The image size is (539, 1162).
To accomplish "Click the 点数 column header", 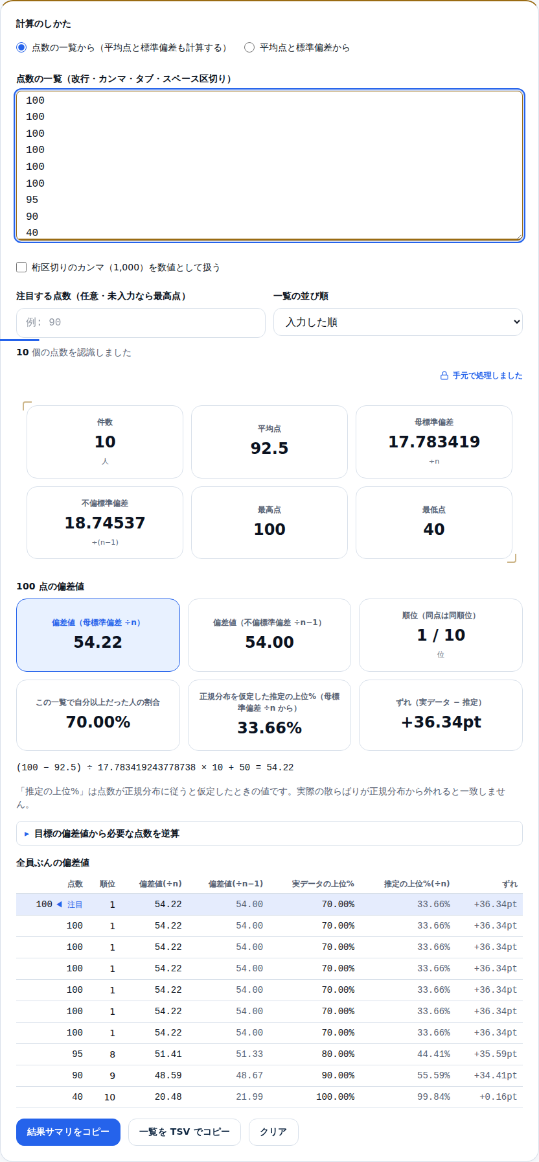I will (x=75, y=884).
